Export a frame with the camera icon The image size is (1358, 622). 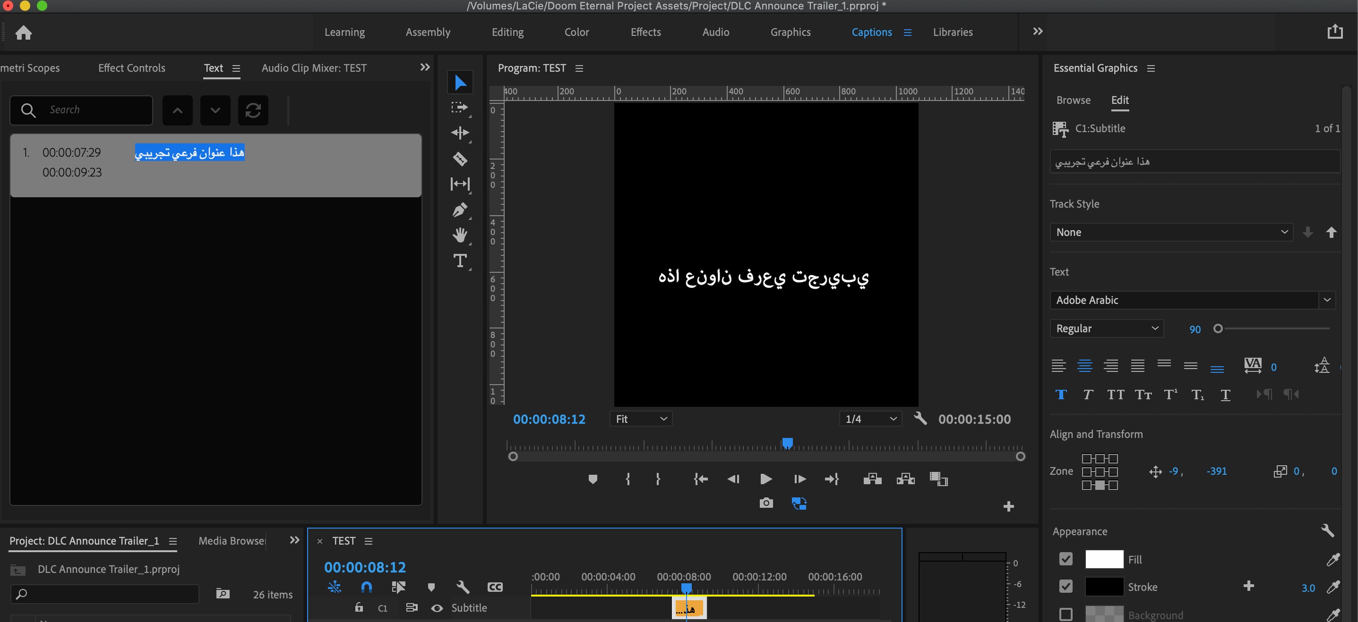766,503
